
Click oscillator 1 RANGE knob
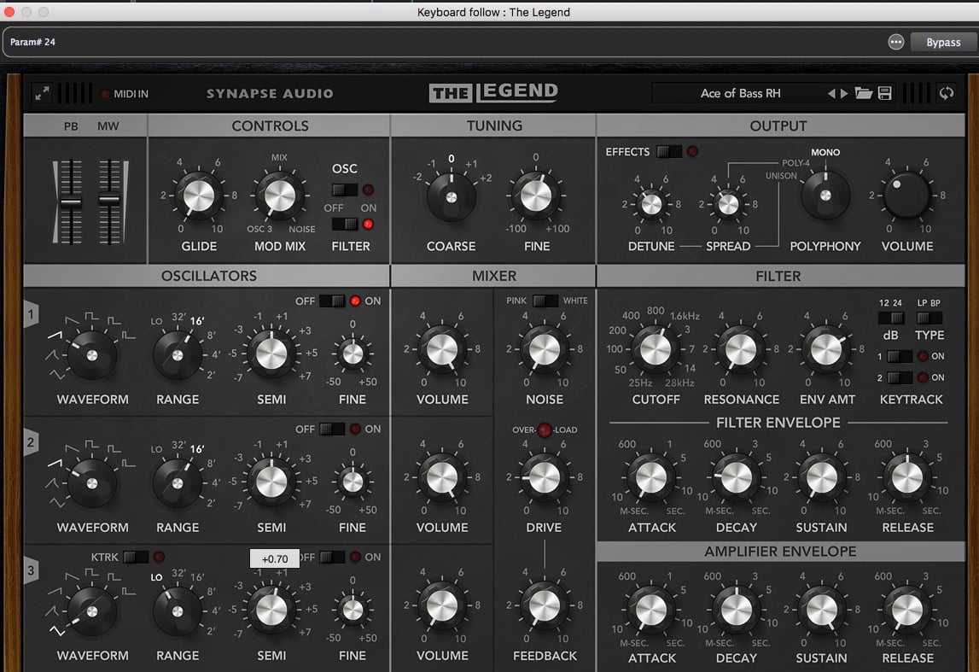coord(178,355)
